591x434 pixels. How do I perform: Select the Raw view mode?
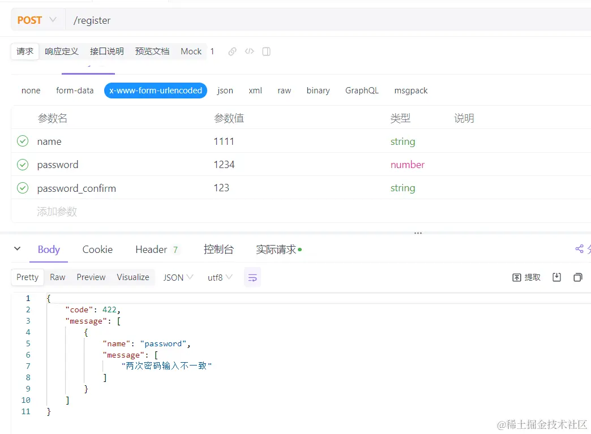[57, 277]
